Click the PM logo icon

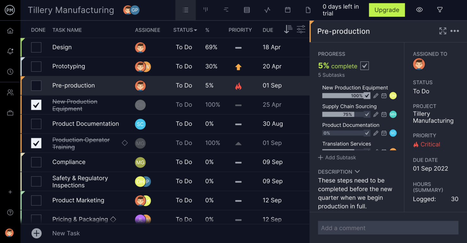(10, 10)
